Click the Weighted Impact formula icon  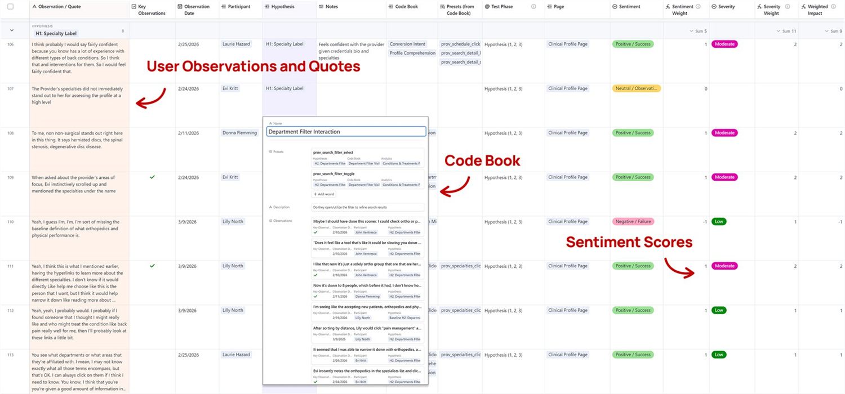pos(803,7)
